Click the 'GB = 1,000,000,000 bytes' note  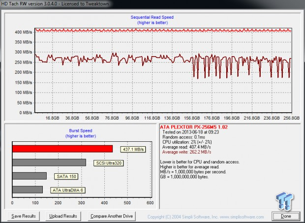pos(184,177)
